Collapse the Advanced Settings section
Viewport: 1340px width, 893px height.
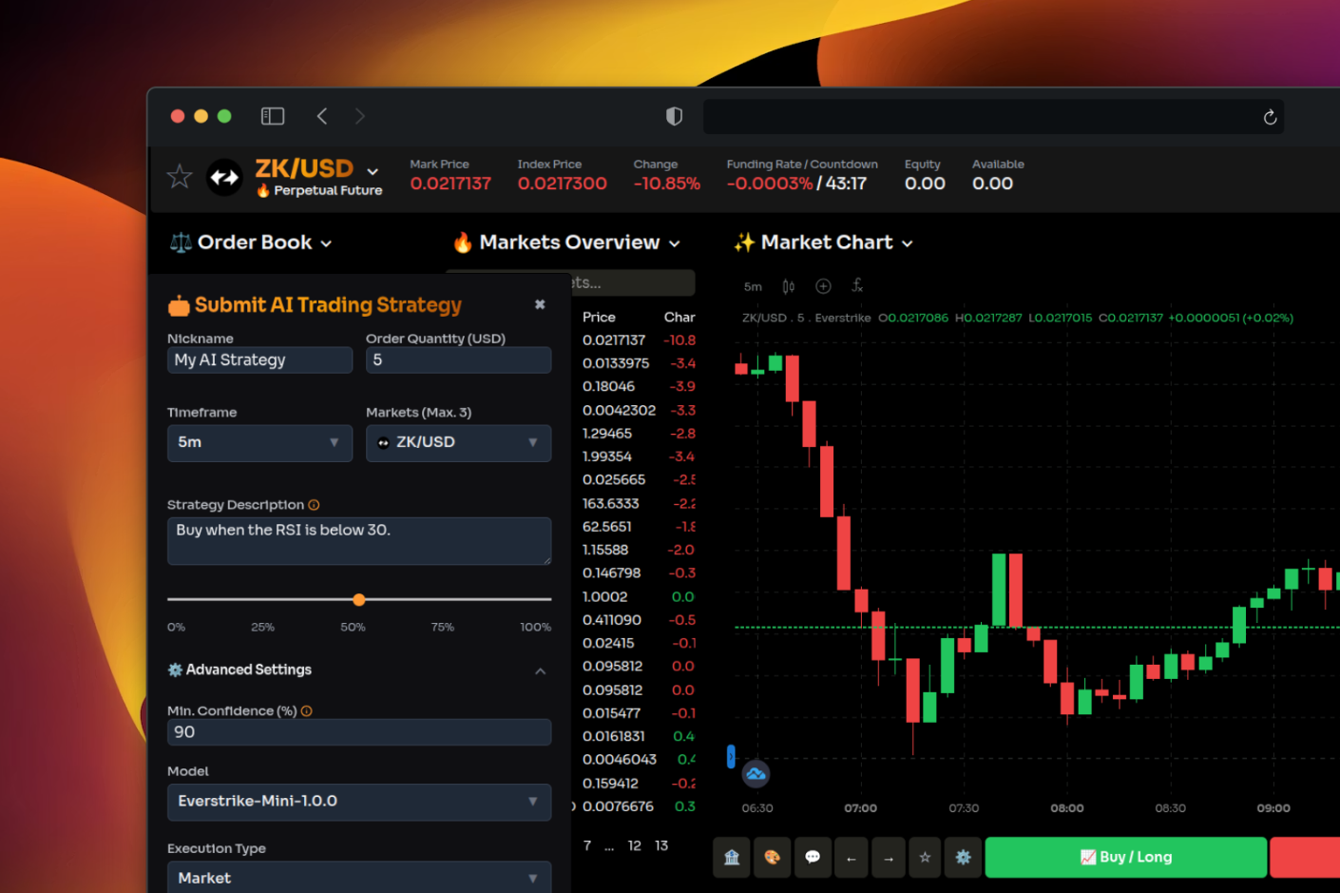[540, 670]
